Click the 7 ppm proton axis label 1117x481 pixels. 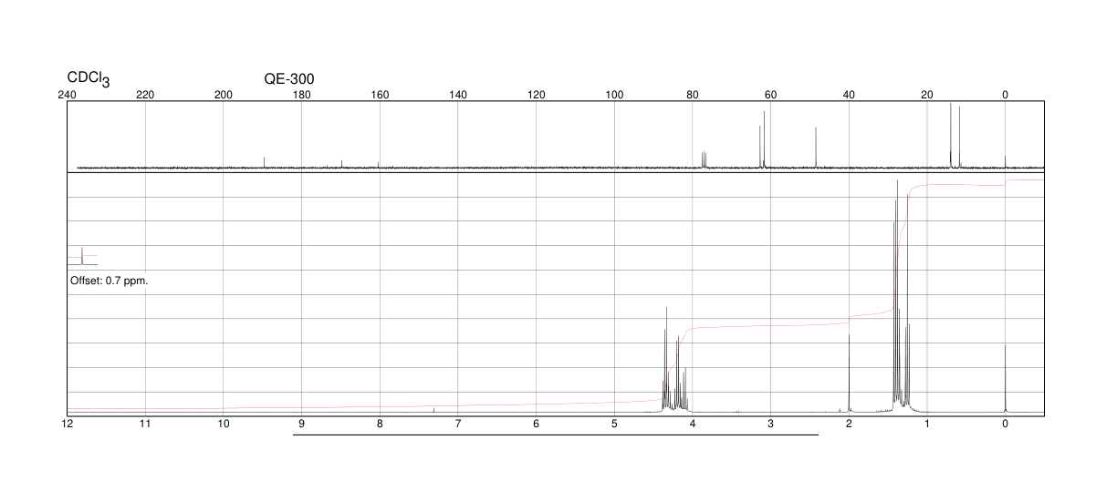pyautogui.click(x=458, y=425)
